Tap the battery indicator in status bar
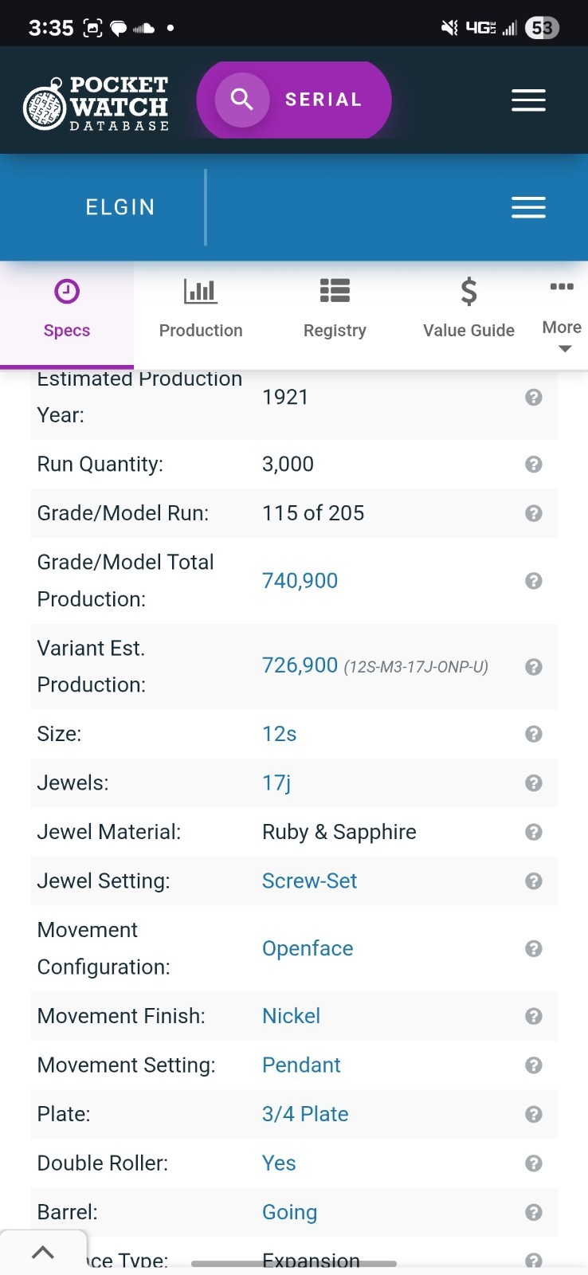This screenshot has width=588, height=1275. coord(542,28)
